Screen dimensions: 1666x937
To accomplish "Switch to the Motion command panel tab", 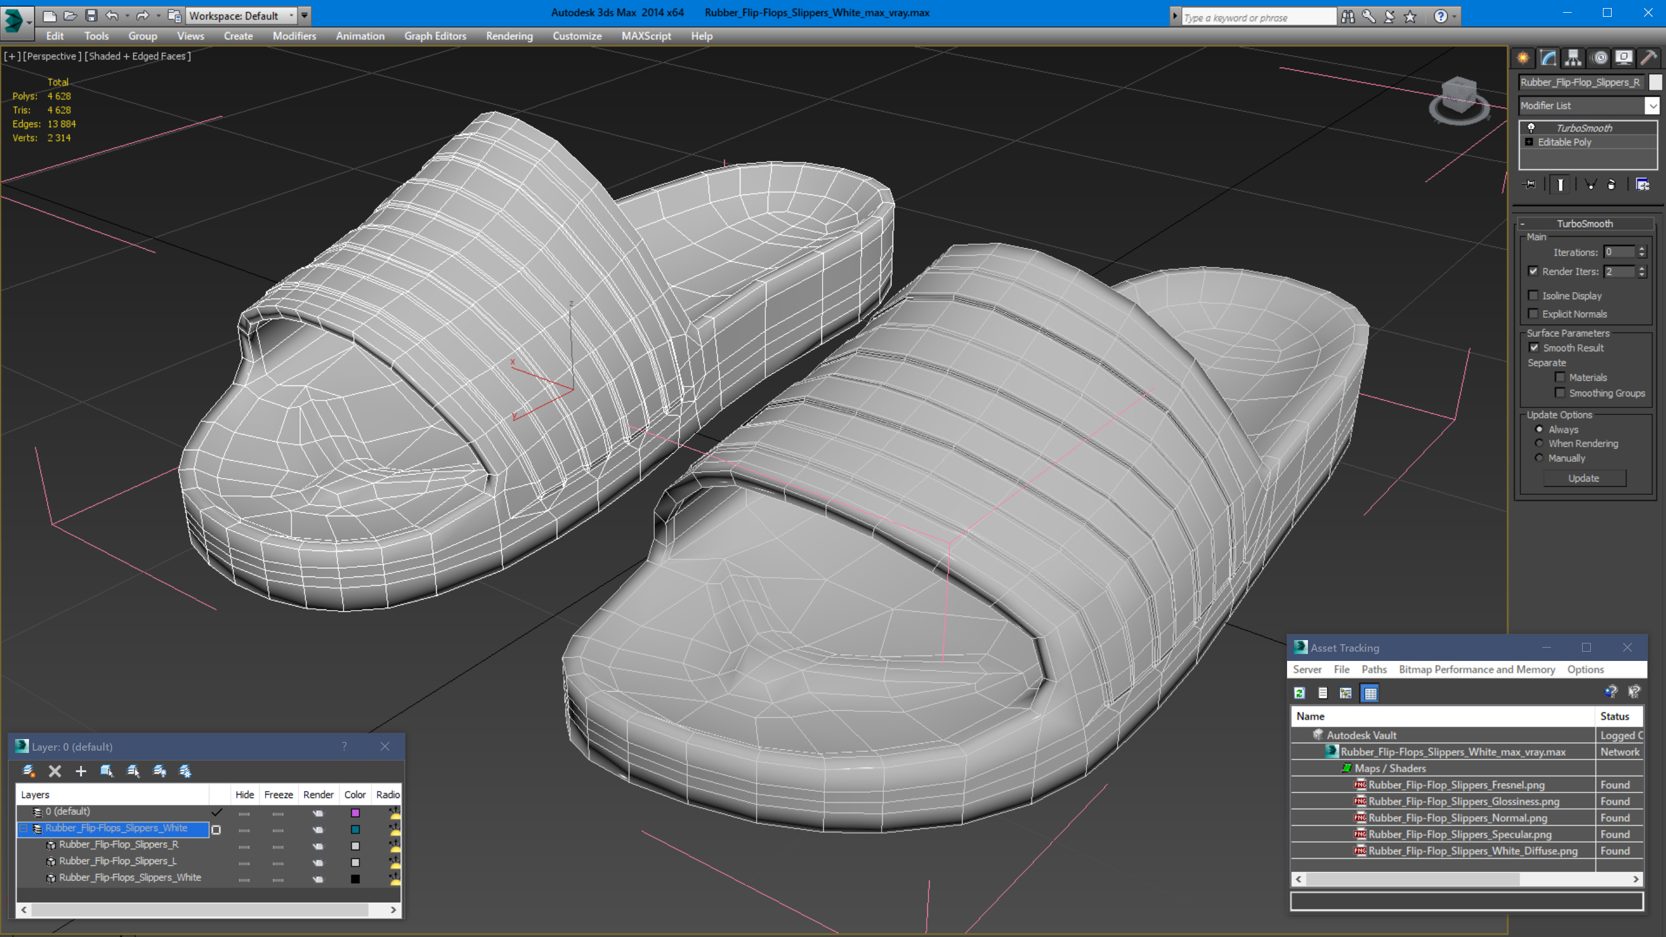I will (x=1599, y=58).
